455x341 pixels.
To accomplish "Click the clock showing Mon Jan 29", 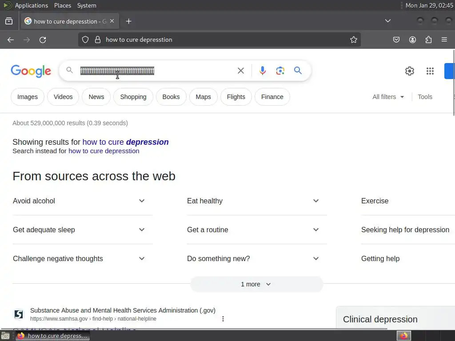I will coord(429,5).
